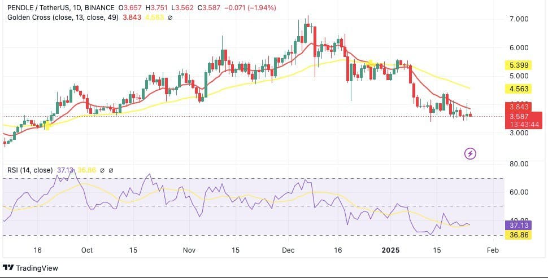Click the 2025 label on time axis
The width and height of the screenshot is (548, 278).
pyautogui.click(x=390, y=249)
